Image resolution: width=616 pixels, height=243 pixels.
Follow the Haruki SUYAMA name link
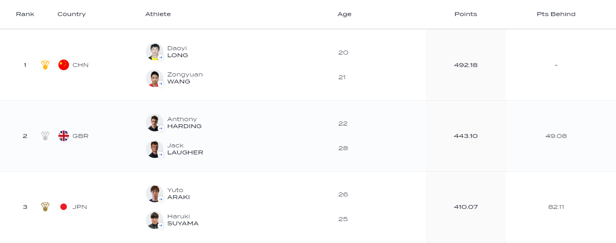click(183, 220)
